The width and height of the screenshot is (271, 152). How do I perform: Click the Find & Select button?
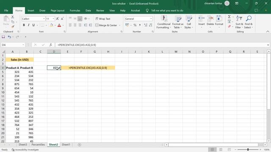pos(249,22)
